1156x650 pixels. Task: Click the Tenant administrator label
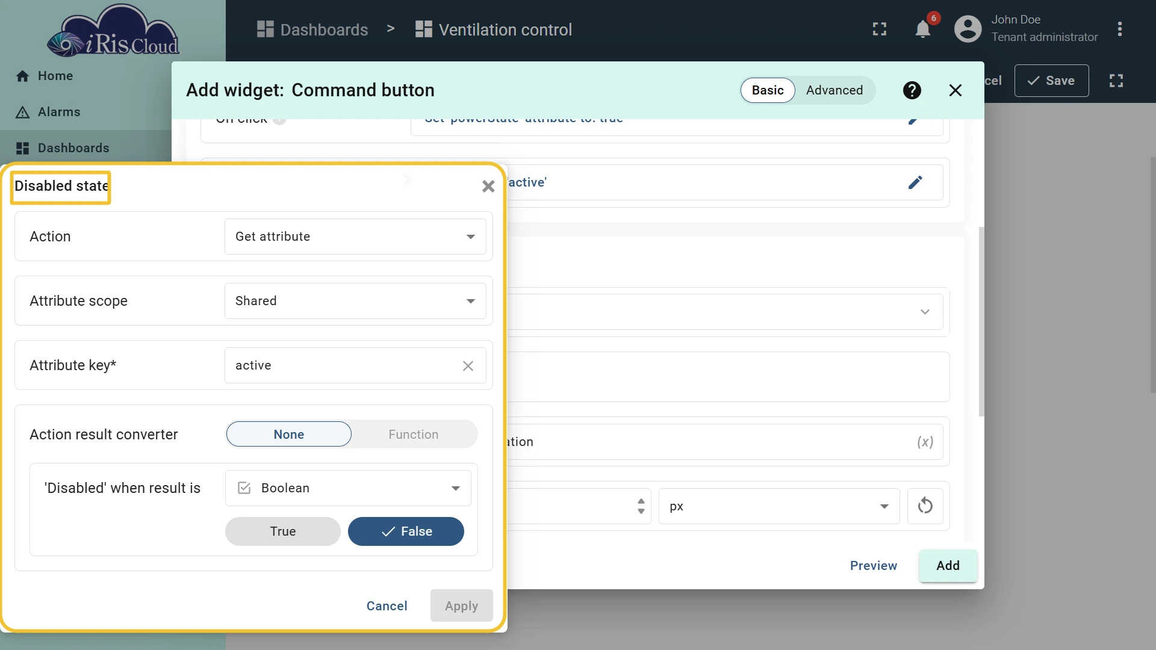pyautogui.click(x=1045, y=37)
